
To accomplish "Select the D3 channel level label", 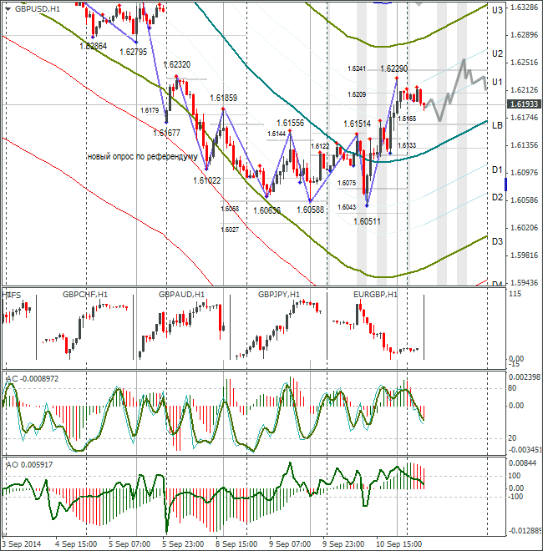I will (x=497, y=241).
